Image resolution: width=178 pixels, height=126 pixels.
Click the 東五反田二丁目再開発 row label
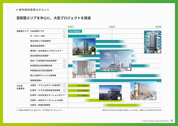click(41, 41)
